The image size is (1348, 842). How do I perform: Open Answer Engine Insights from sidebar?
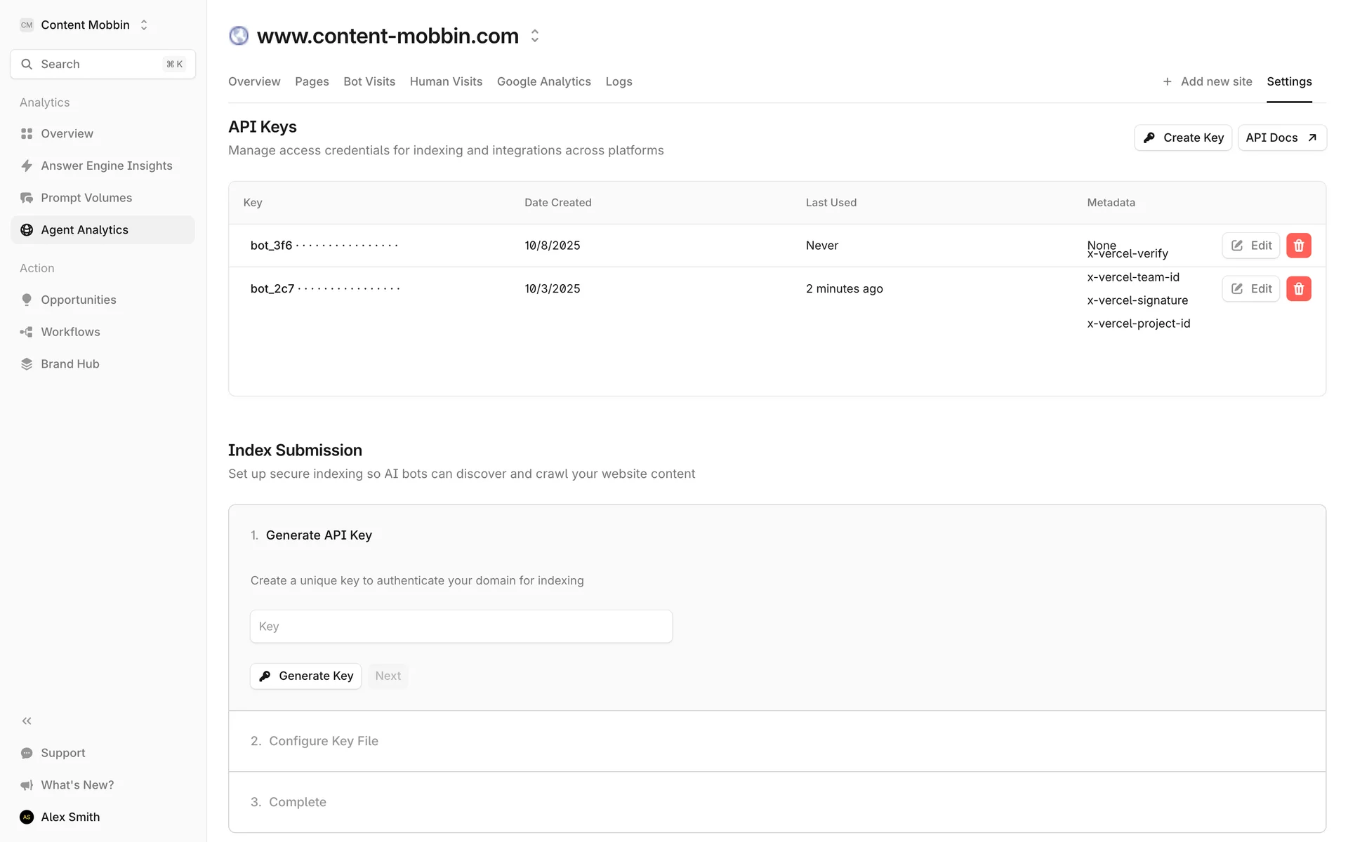tap(106, 166)
